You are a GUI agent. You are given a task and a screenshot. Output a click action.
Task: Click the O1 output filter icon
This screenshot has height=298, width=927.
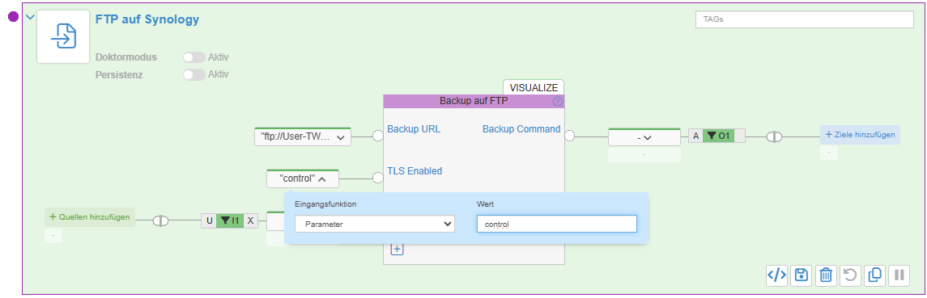tap(718, 136)
